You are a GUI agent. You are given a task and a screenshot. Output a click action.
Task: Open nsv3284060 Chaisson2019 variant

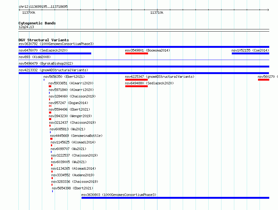click(72, 96)
